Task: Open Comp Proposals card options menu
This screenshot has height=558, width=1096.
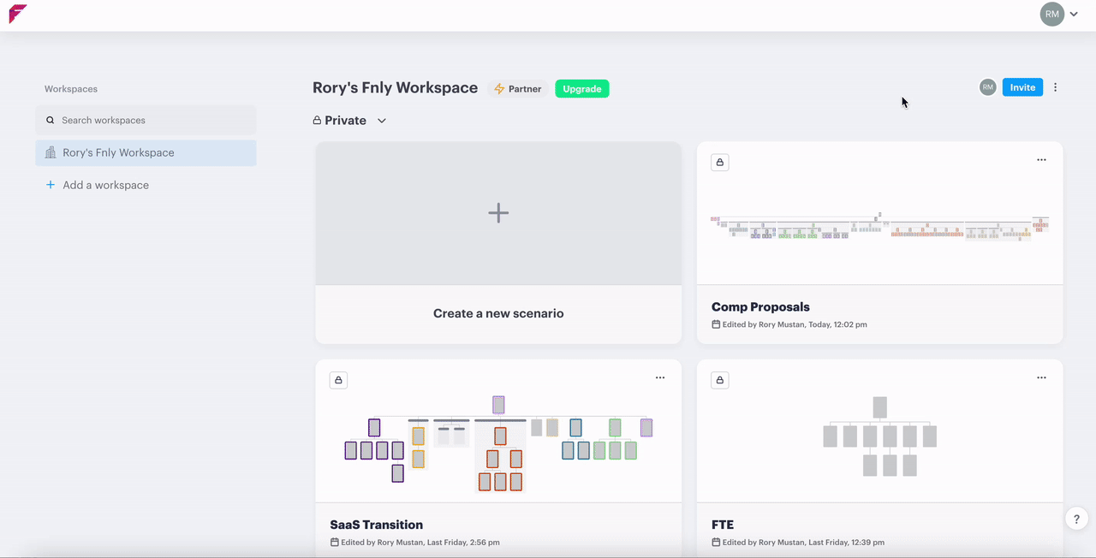Action: (x=1041, y=160)
